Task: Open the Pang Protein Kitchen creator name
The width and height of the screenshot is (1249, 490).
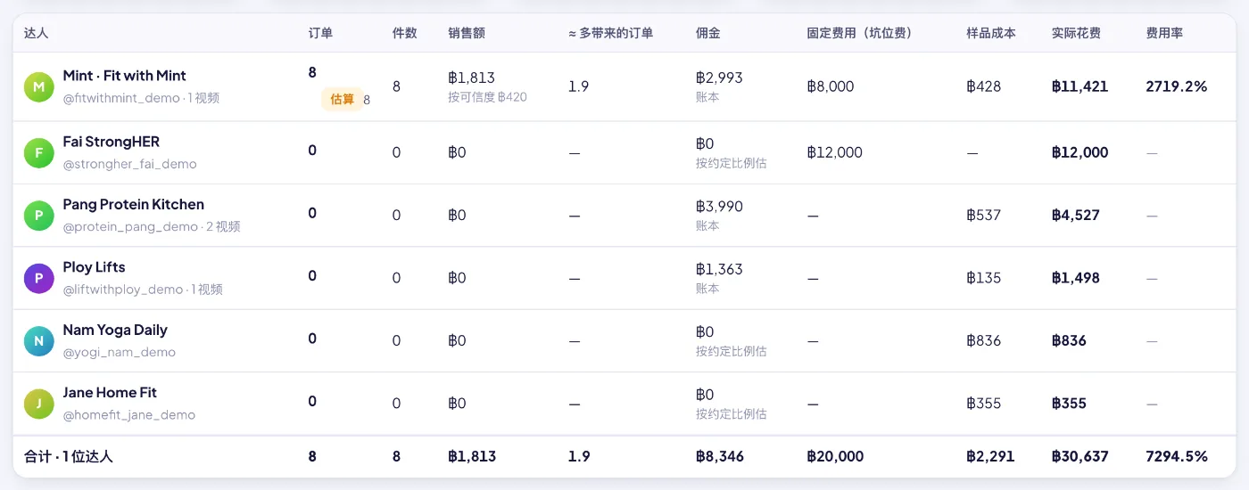Action: point(133,205)
